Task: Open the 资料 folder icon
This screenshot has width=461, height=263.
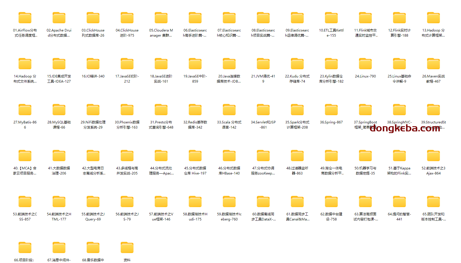Action: 127,247
